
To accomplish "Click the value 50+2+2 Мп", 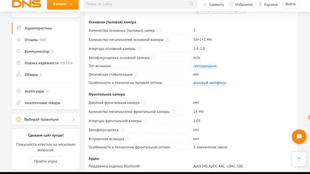I will 202,40.
